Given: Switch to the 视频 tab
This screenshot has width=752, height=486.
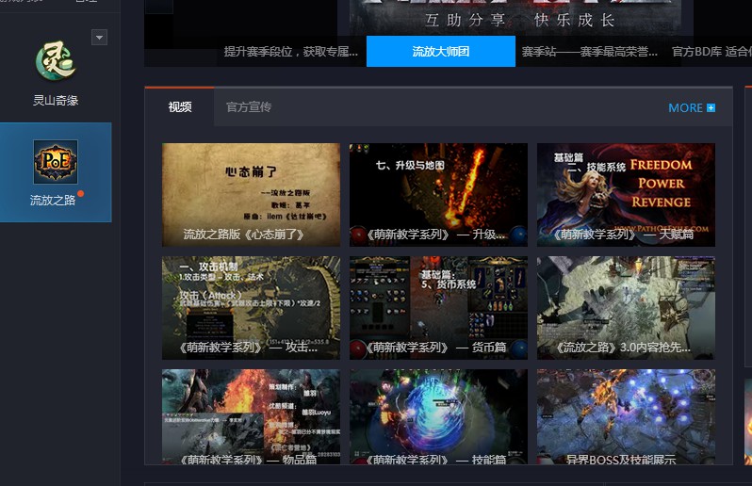Looking at the screenshot, I should 180,106.
